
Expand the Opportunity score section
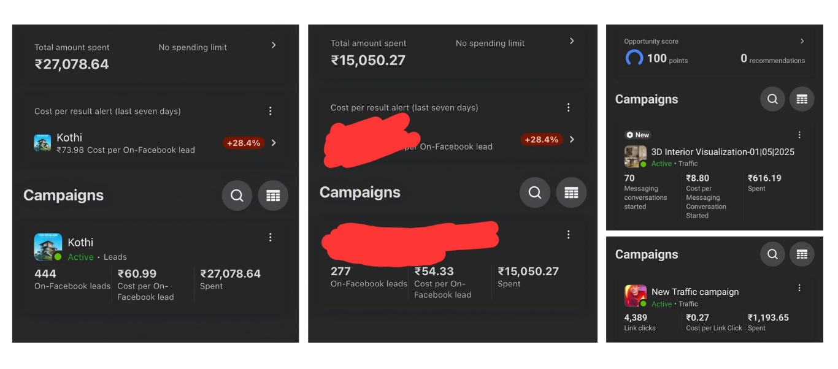pyautogui.click(x=802, y=41)
